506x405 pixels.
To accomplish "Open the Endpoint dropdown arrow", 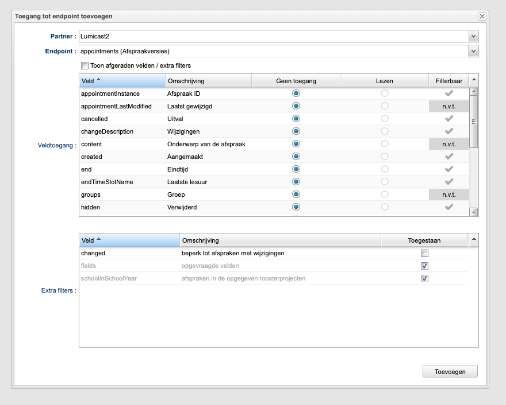I will click(473, 51).
